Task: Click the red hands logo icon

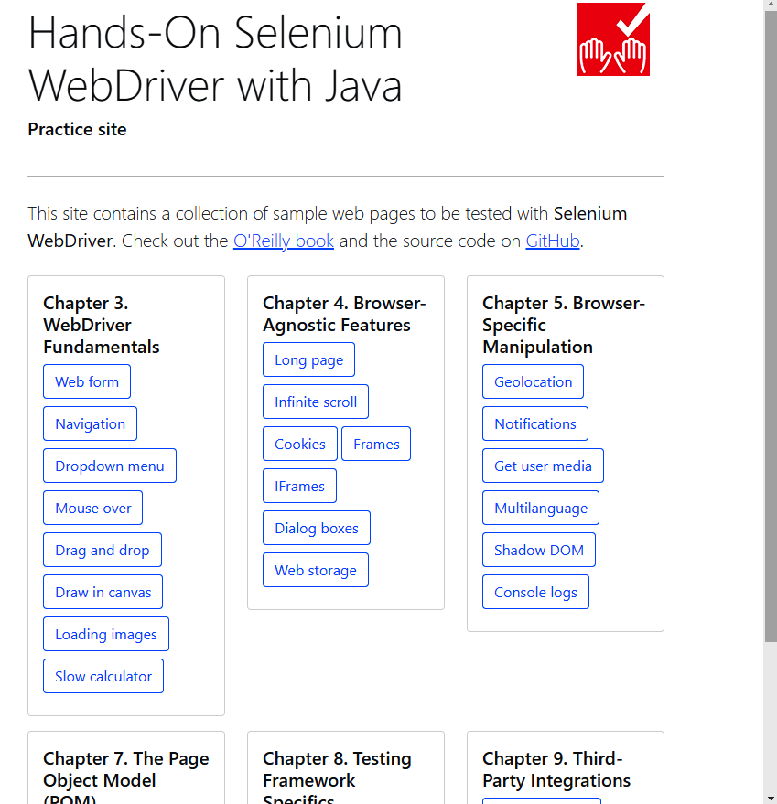Action: click(612, 39)
